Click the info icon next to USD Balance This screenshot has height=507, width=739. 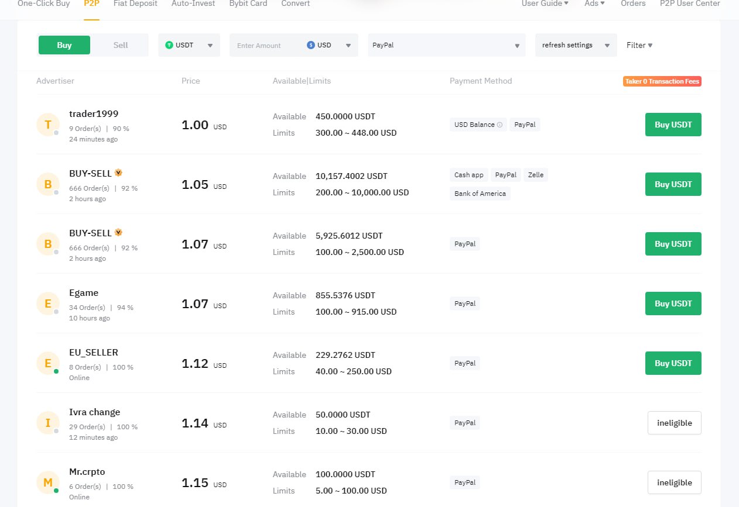[x=499, y=125]
